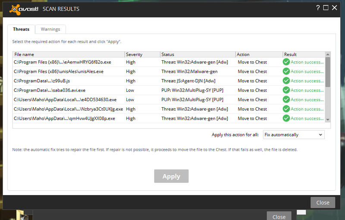This screenshot has width=345, height=220.
Task: Sort by Result column header
Action: [x=304, y=54]
